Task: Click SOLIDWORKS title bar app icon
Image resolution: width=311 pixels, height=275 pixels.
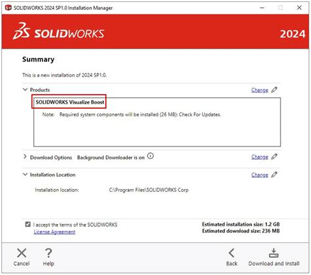Action: click(8, 8)
